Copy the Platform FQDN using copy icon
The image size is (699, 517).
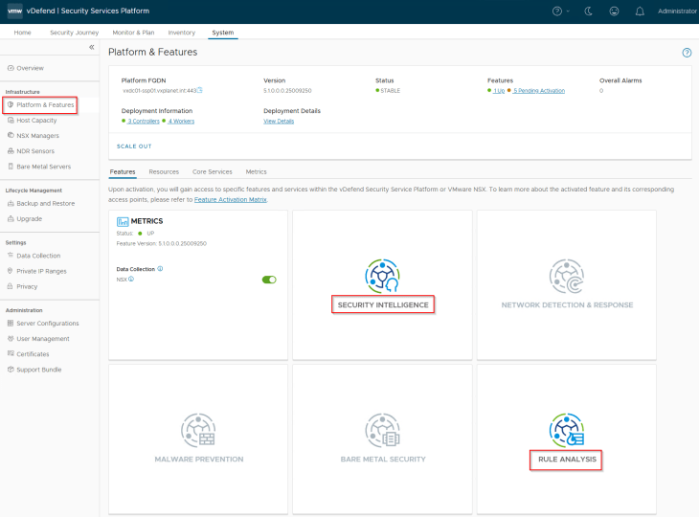click(200, 90)
